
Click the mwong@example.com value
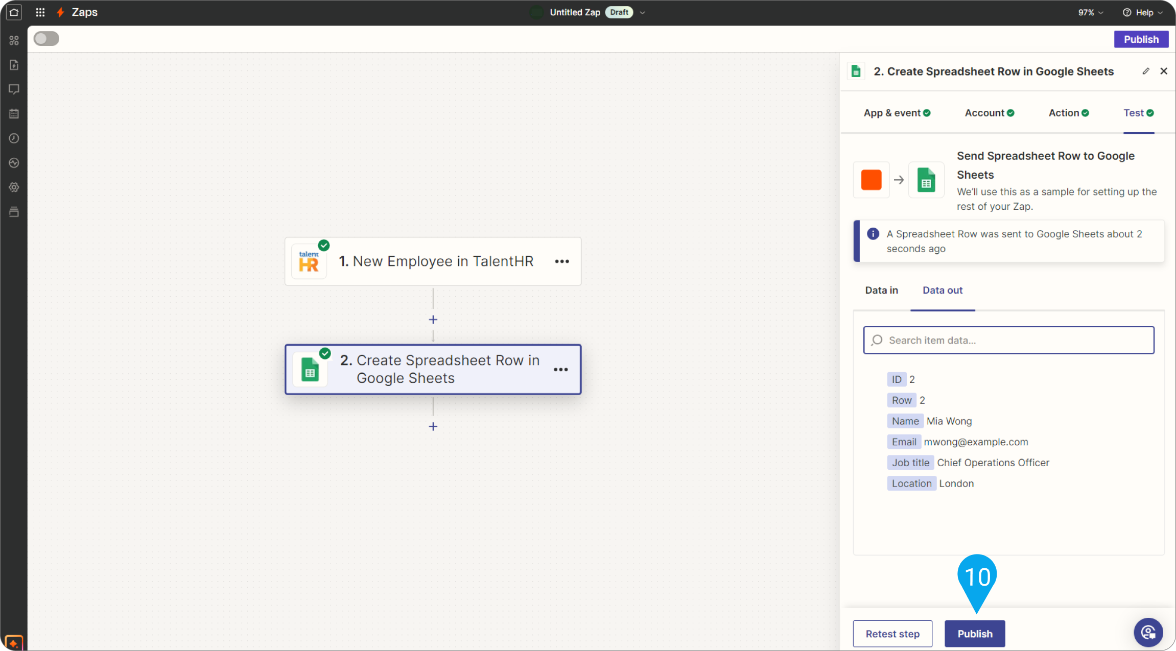pos(976,442)
